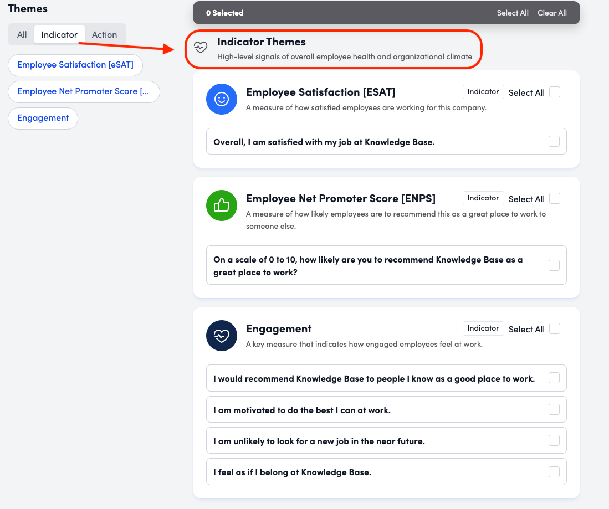Image resolution: width=609 pixels, height=509 pixels.
Task: Select the Indicator themes tab
Action: tap(59, 34)
